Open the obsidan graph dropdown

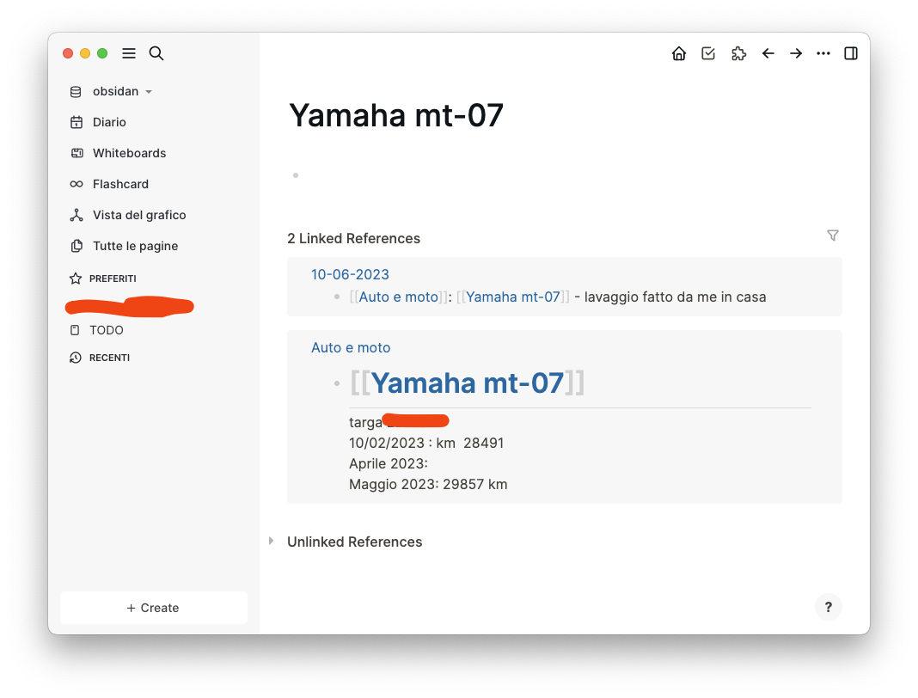point(122,91)
